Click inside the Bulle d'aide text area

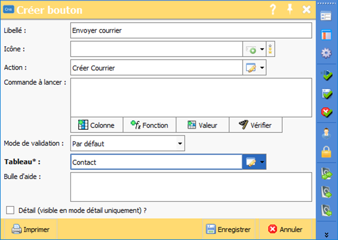[x=191, y=187]
